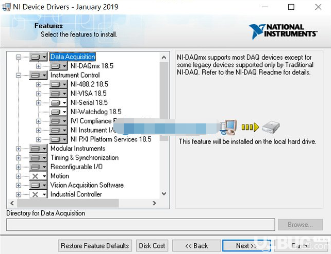Image resolution: width=331 pixels, height=254 pixels.
Task: Go back with the << Back button
Action: (196, 246)
